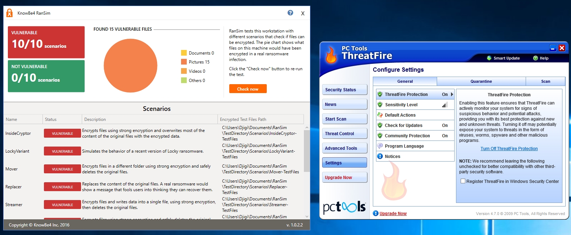Click the Encrypted Test Files Path header
571x235 pixels.
pyautogui.click(x=261, y=119)
